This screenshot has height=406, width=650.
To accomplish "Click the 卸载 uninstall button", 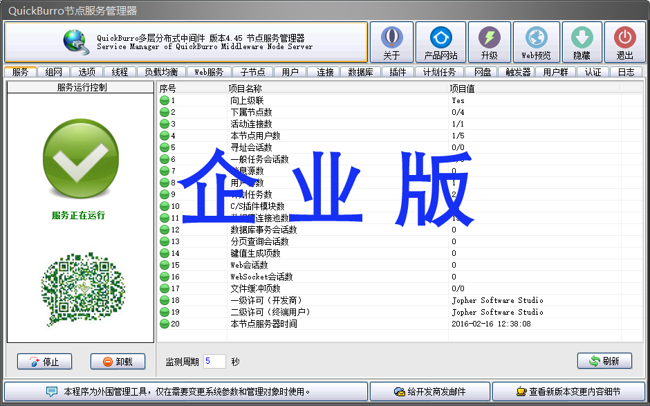I will click(118, 362).
